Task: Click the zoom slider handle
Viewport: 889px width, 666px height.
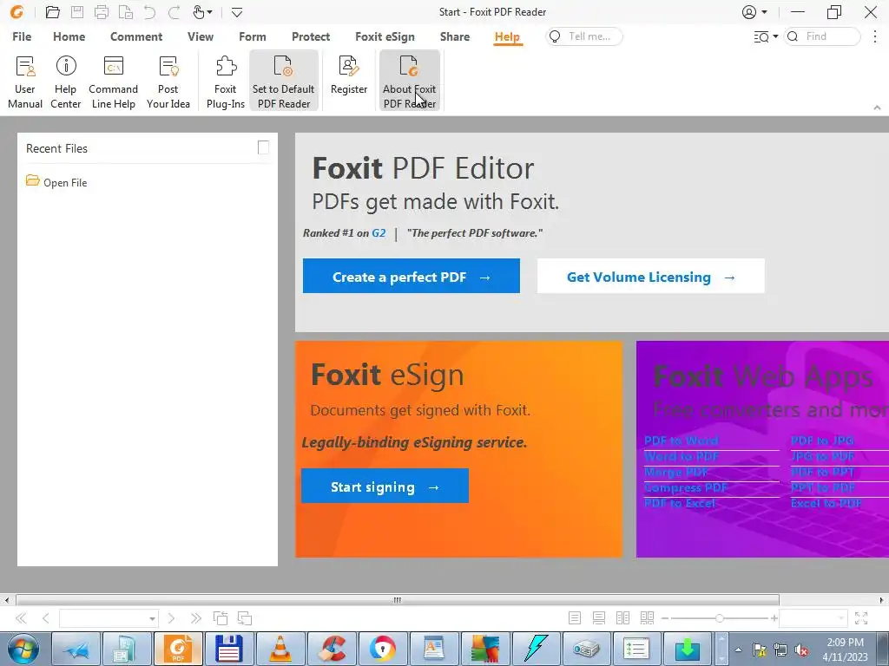Action: 720,618
